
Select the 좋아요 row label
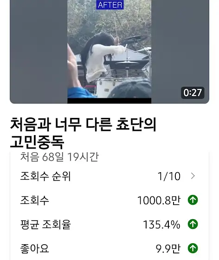tap(34, 248)
